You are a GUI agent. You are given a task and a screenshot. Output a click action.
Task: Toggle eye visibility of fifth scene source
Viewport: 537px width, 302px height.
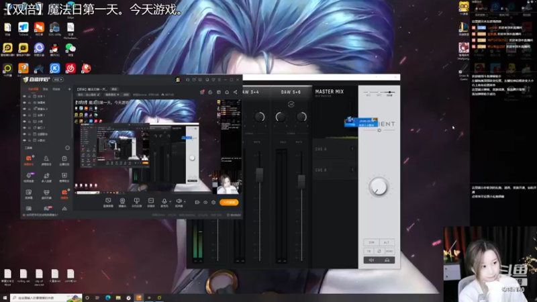[24, 121]
